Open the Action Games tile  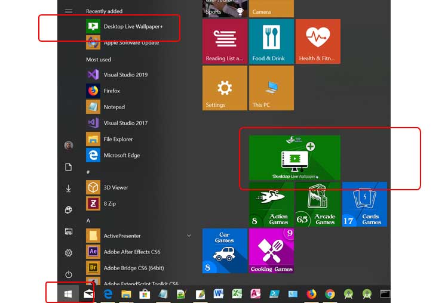pos(271,204)
